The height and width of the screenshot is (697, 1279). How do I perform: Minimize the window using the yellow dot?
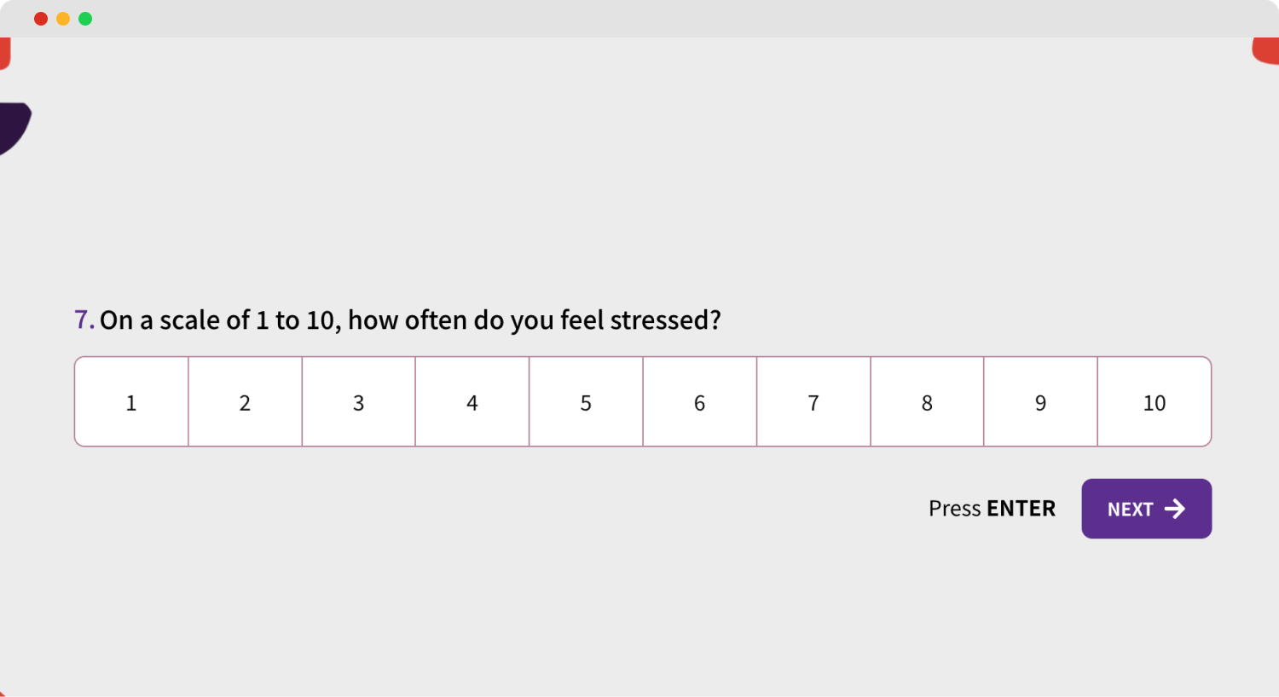click(63, 19)
